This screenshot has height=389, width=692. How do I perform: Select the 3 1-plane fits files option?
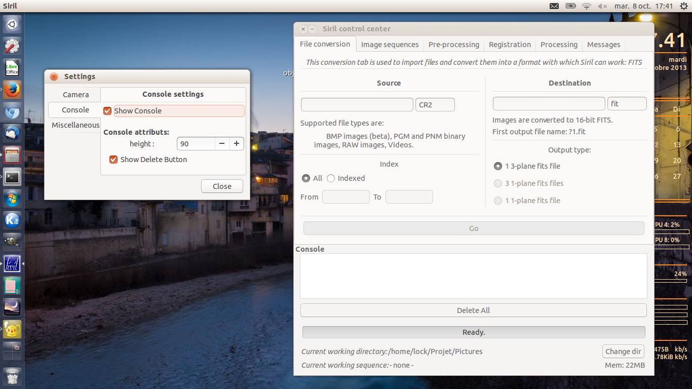pyautogui.click(x=498, y=183)
